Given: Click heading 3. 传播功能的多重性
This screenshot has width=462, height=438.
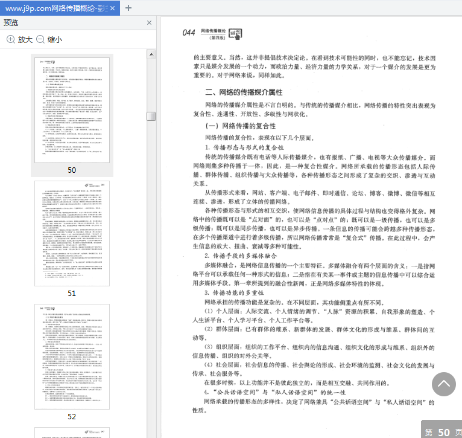Looking at the screenshot, I should pyautogui.click(x=234, y=293).
